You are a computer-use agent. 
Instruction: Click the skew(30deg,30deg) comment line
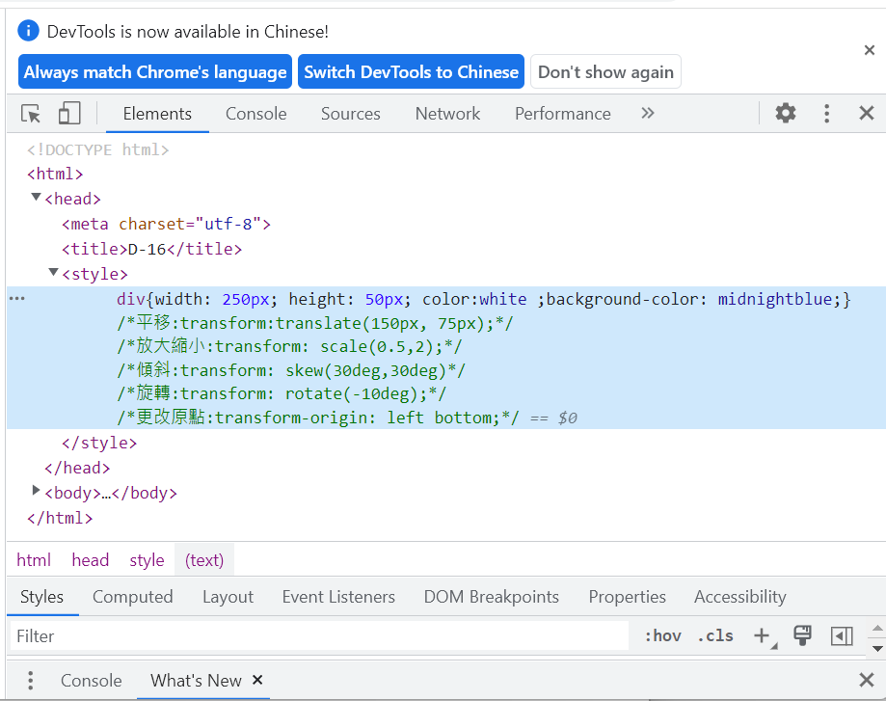(x=291, y=370)
